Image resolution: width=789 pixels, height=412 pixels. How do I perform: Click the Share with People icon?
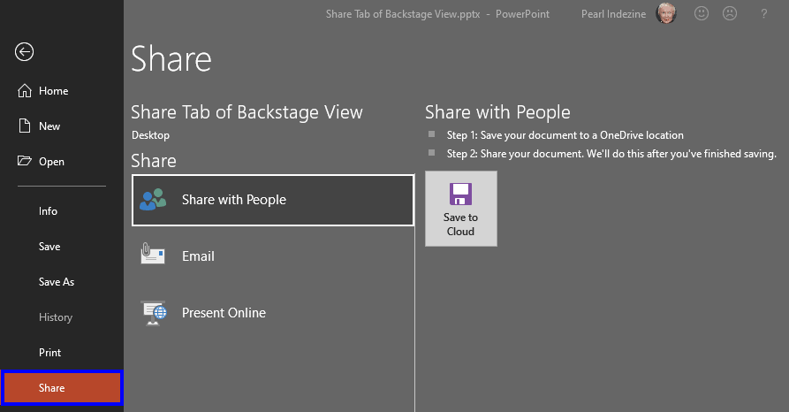pos(153,200)
